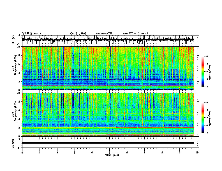
Task: Click the "ch.1(V)" axis label
Action: [x=13, y=40]
